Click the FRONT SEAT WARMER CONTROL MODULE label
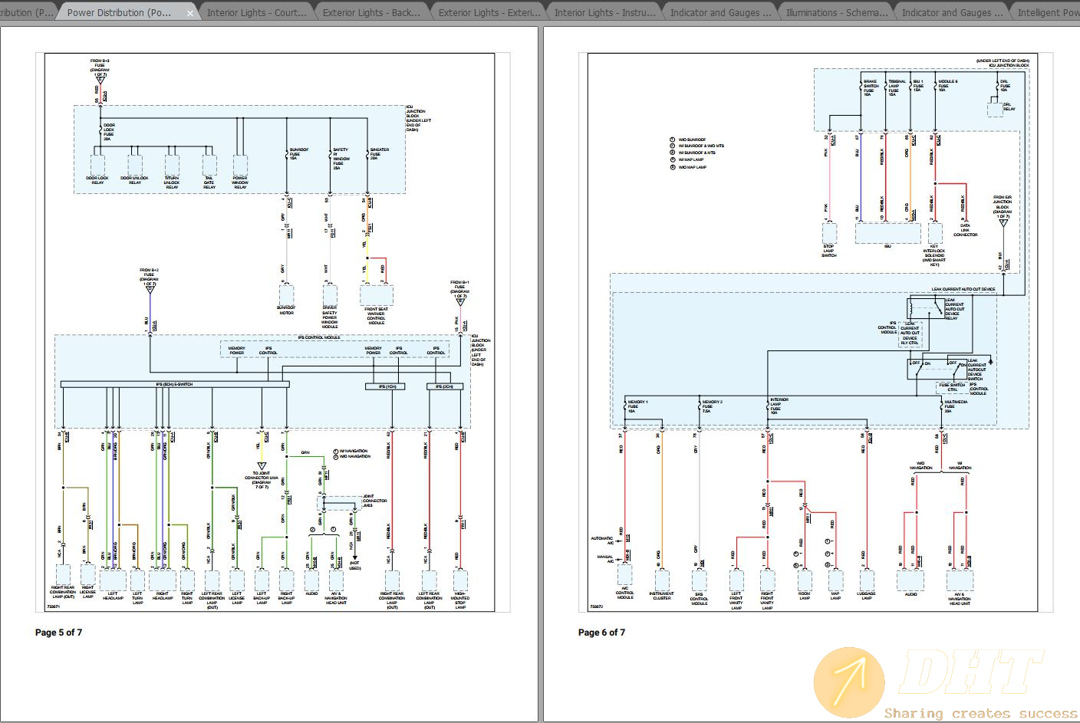This screenshot has width=1080, height=723. coord(377,316)
